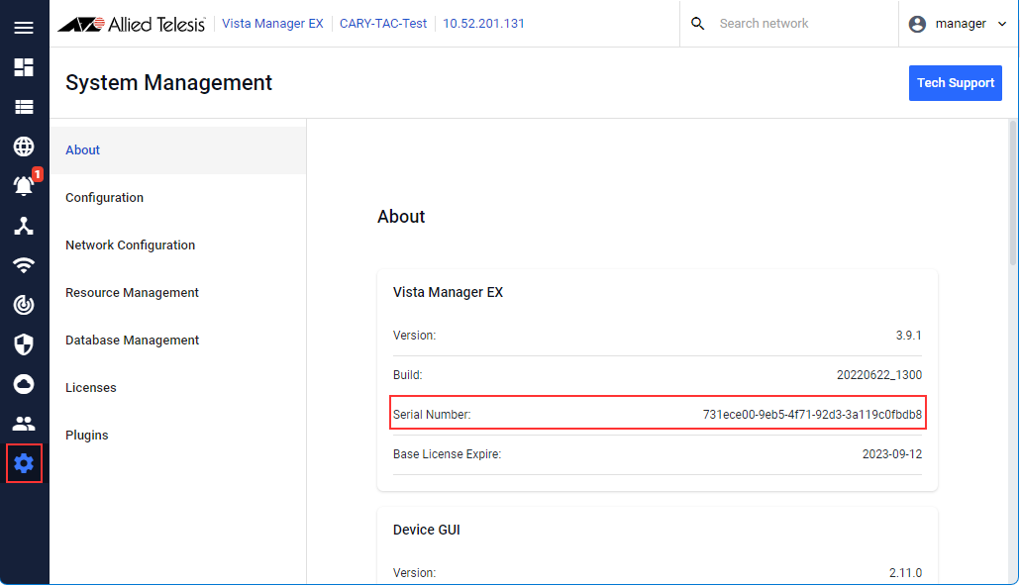Open the user management people icon

(x=24, y=424)
